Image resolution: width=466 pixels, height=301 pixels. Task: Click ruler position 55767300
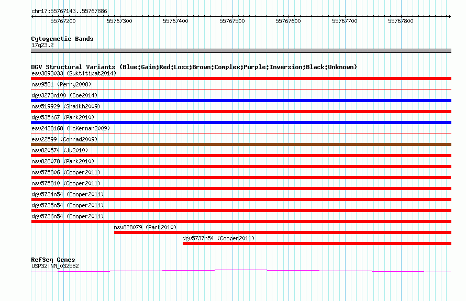point(119,21)
